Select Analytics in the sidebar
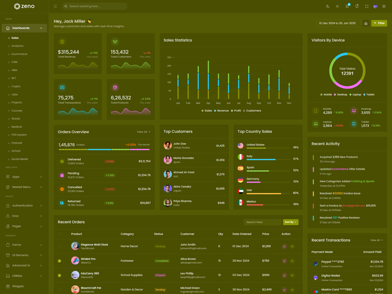The image size is (392, 294). pos(17,46)
